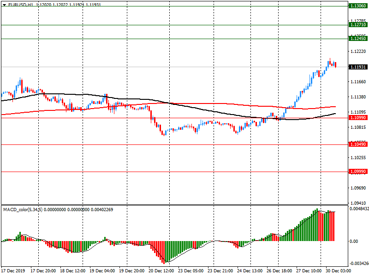
Task: Click the latest red candle at chart top
Action: tap(336, 64)
